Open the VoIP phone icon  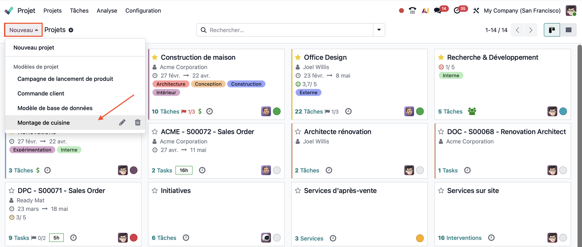click(x=412, y=11)
